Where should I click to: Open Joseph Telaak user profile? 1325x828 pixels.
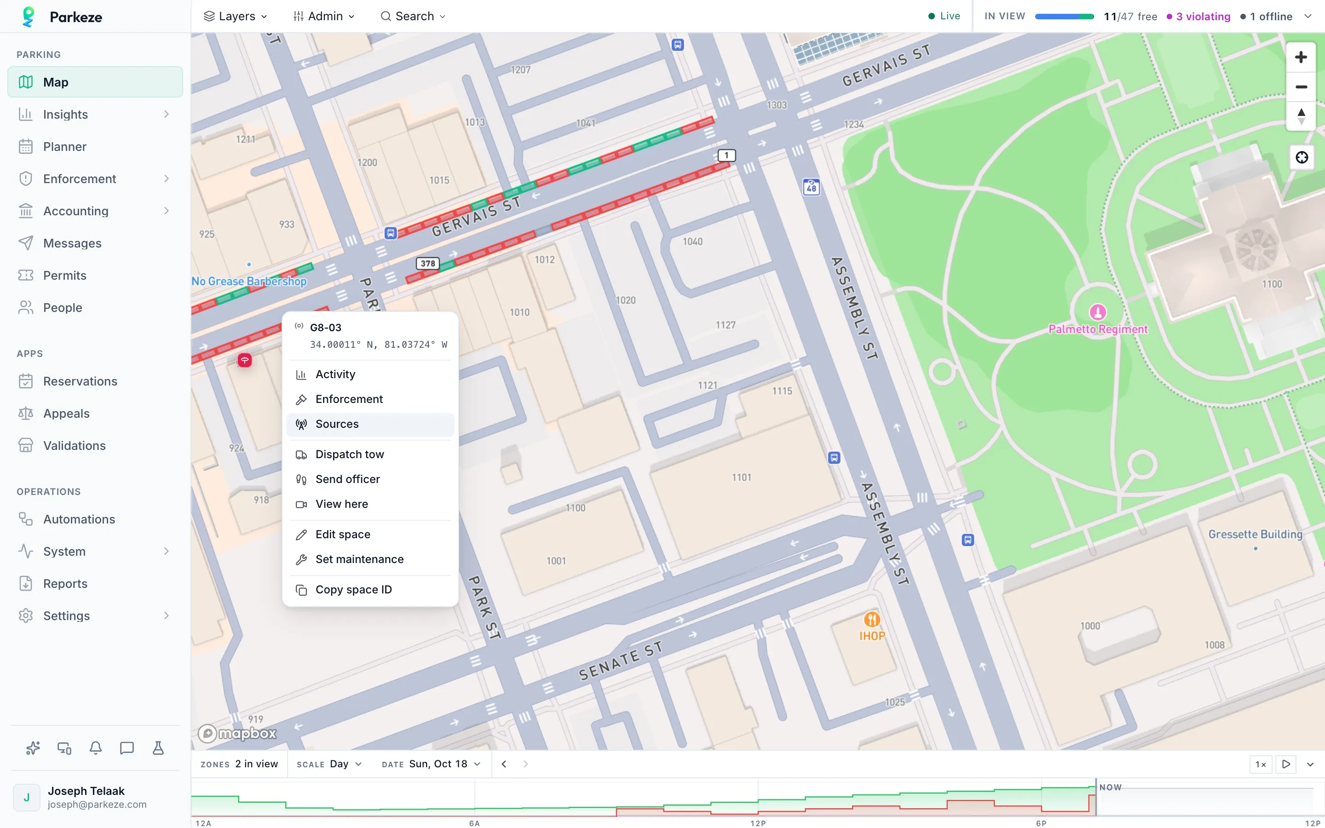click(95, 797)
